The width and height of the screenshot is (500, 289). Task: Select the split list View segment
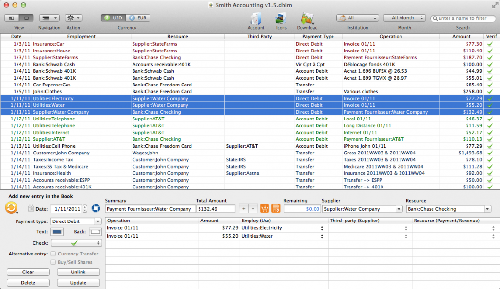(12, 18)
